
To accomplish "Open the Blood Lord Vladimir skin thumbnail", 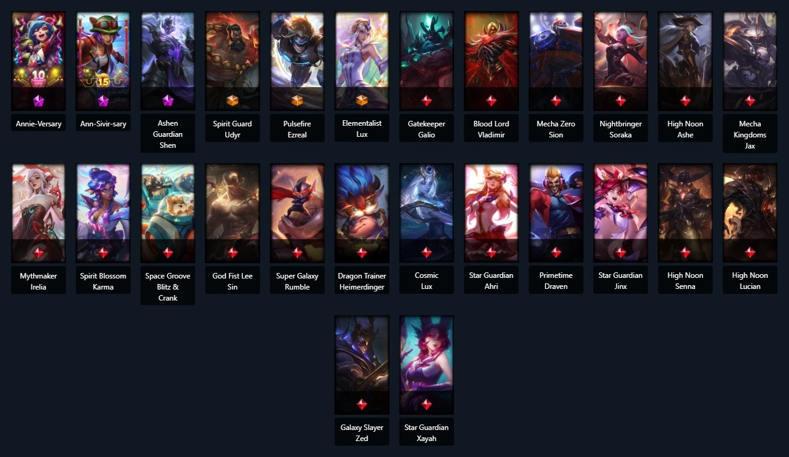I will (491, 61).
